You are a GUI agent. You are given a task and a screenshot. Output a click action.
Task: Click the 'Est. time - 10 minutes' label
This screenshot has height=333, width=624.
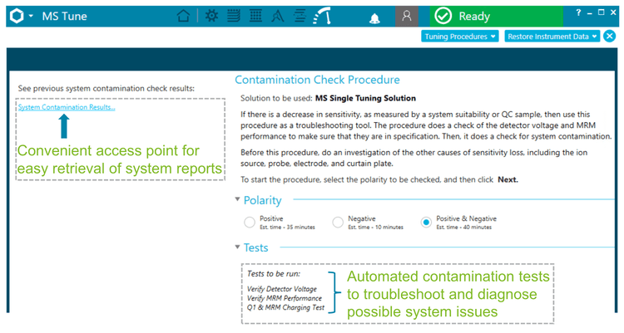[x=376, y=228]
